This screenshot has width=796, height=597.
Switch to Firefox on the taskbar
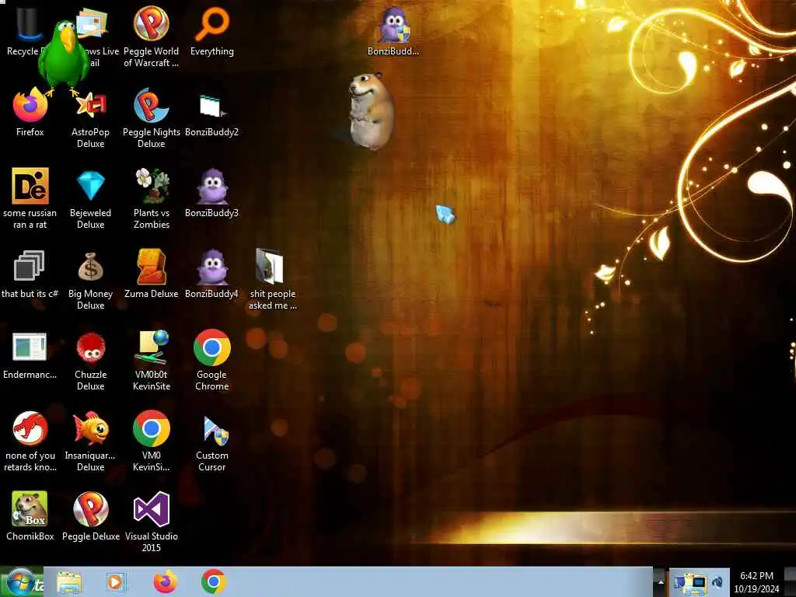(x=166, y=581)
